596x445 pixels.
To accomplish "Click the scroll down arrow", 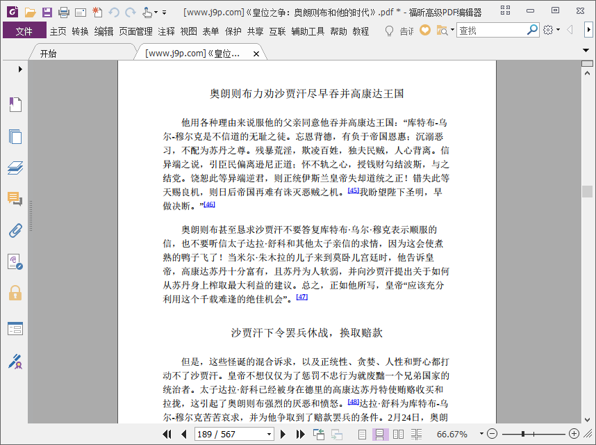I will 587,419.
